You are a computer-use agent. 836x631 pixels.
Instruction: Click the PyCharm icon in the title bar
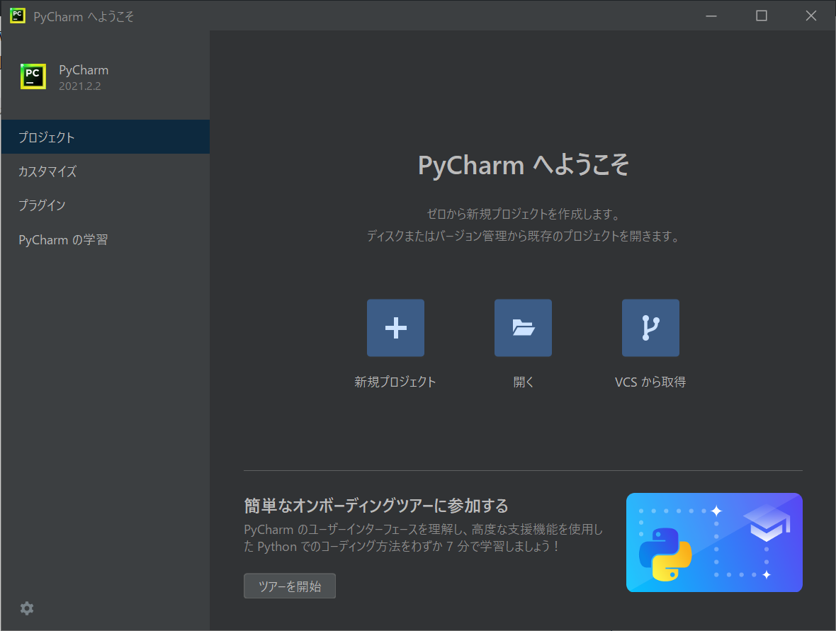point(18,16)
